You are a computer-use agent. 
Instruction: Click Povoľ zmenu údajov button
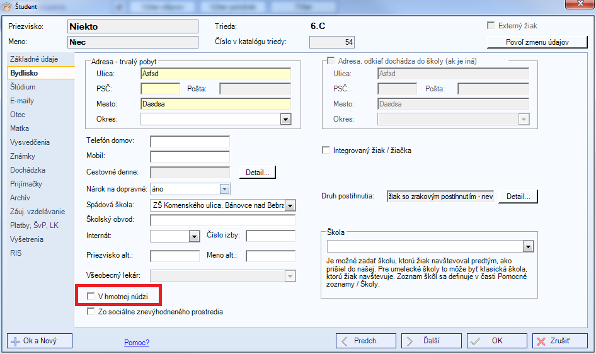537,42
